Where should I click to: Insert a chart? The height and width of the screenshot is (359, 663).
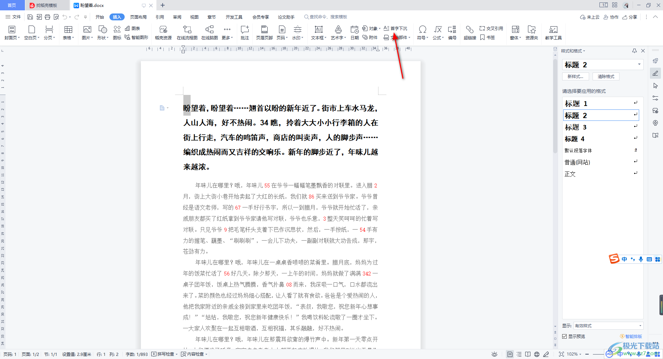[132, 28]
